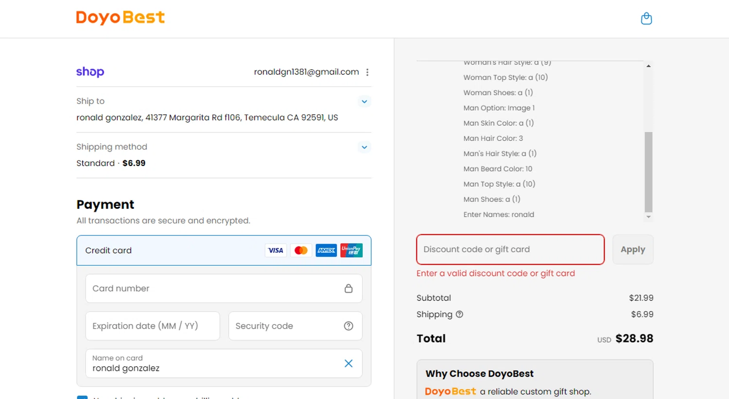Click the Total $28.98 amount
Viewport: 729px width, 399px height.
click(634, 338)
